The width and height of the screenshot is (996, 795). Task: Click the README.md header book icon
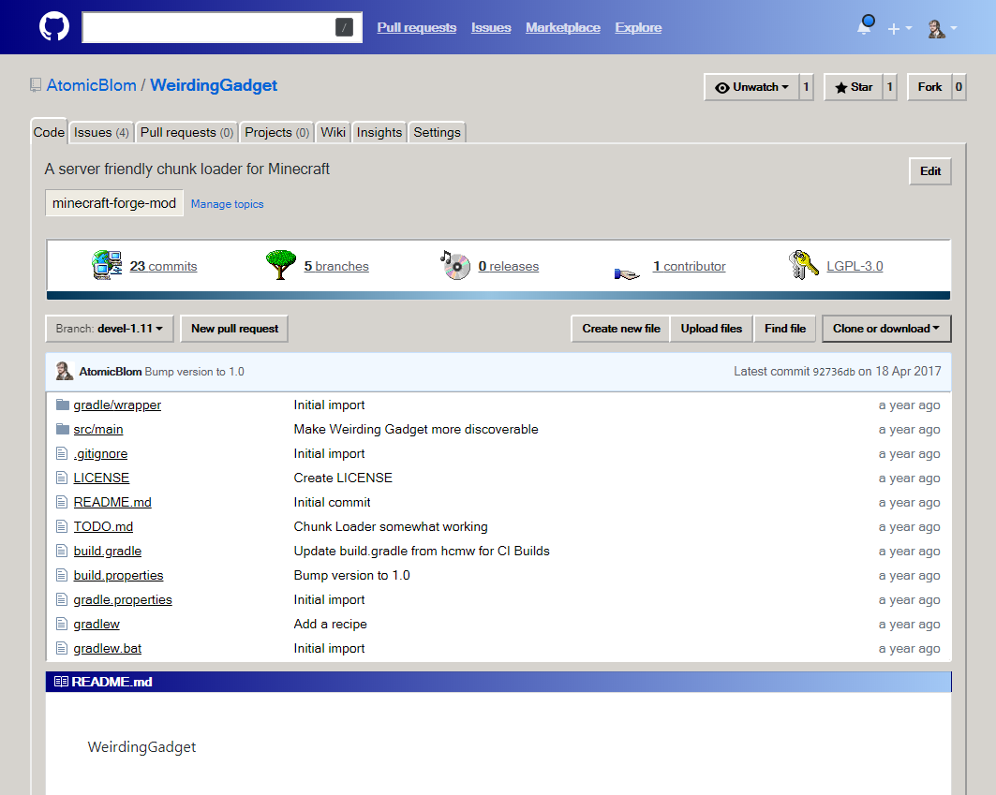point(61,682)
